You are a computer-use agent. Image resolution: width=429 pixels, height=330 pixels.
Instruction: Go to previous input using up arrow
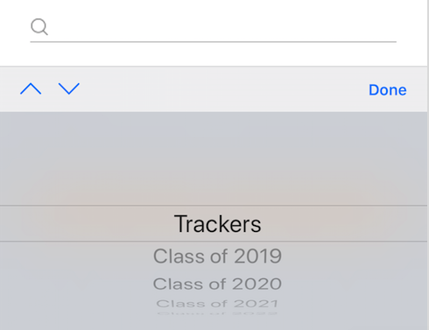click(x=31, y=88)
